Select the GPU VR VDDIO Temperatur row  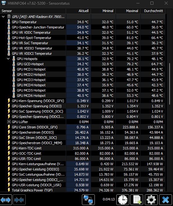[x=82, y=48]
